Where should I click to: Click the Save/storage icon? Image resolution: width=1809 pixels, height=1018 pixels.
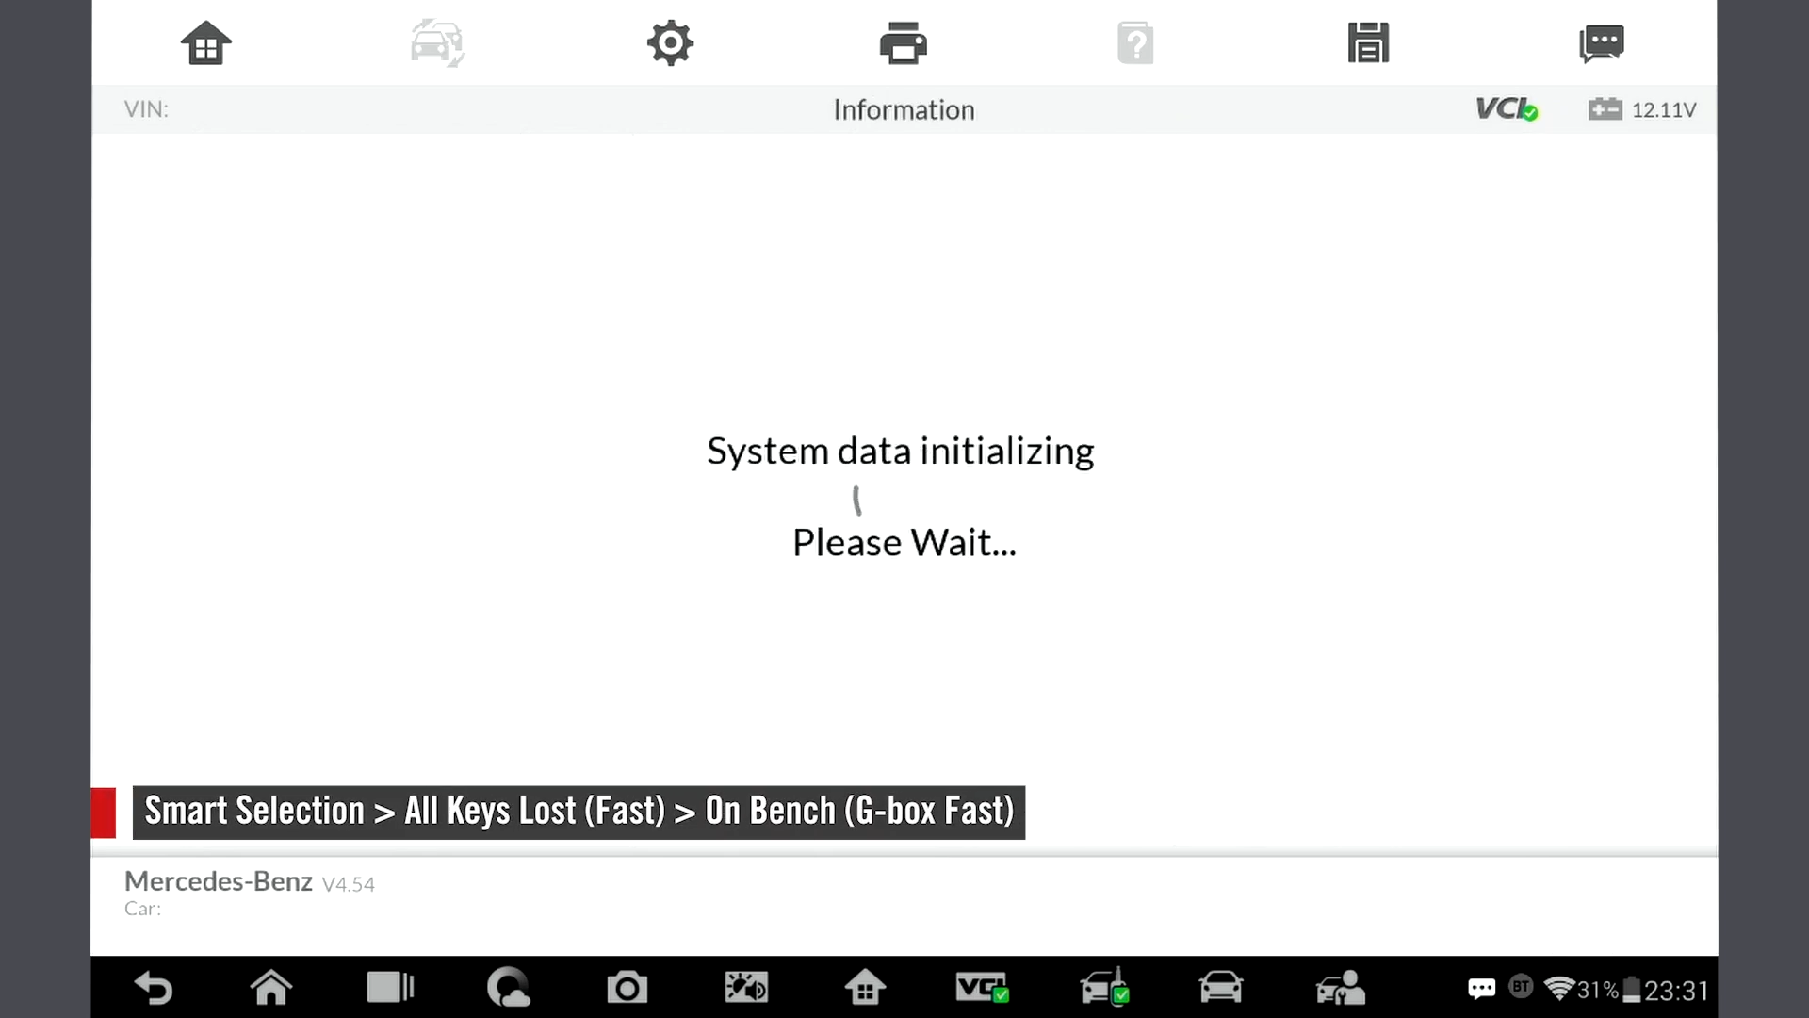coord(1368,43)
